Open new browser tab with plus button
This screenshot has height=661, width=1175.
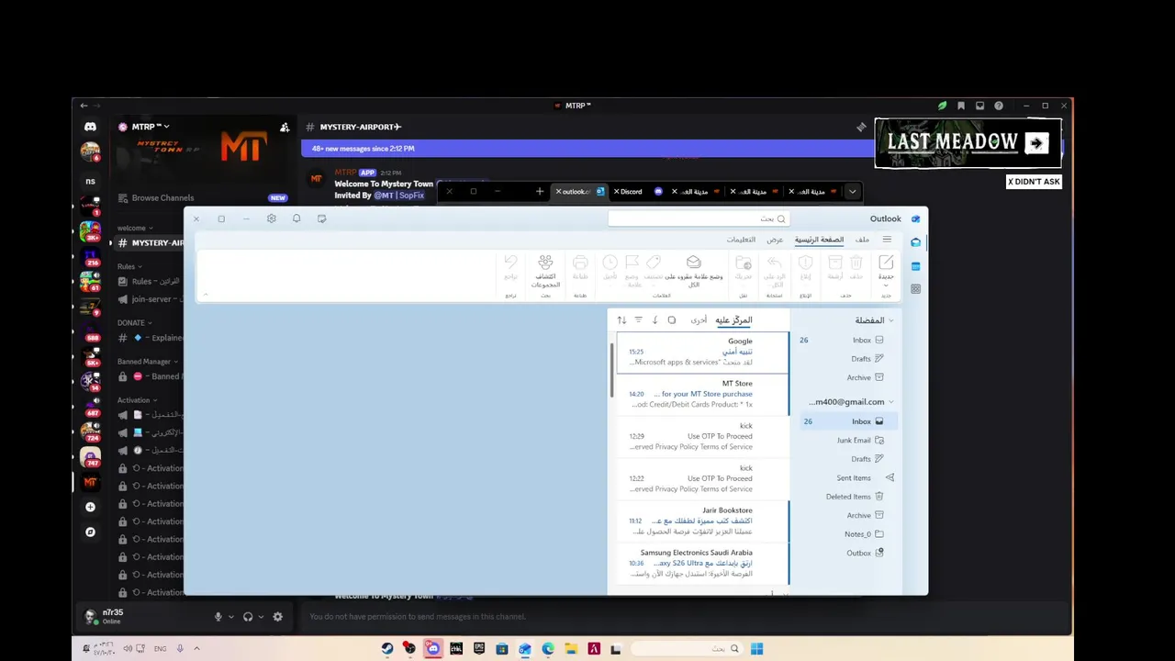(x=540, y=191)
